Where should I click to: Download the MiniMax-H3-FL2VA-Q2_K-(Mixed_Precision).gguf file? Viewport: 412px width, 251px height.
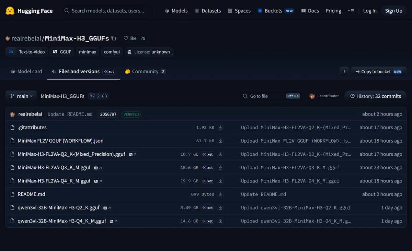[220, 154]
